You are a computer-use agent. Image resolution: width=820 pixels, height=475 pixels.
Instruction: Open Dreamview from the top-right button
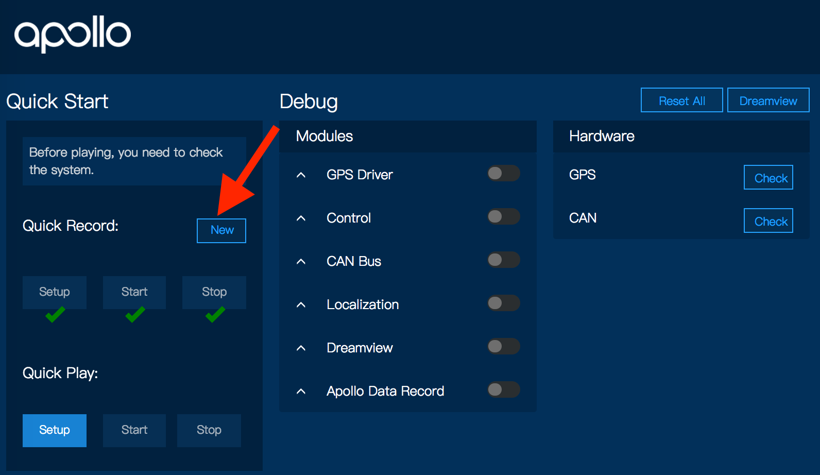coord(768,100)
